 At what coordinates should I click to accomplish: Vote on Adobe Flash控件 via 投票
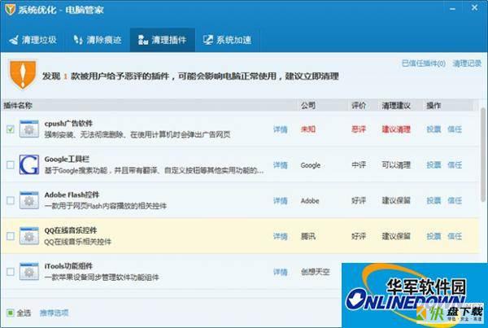click(434, 200)
